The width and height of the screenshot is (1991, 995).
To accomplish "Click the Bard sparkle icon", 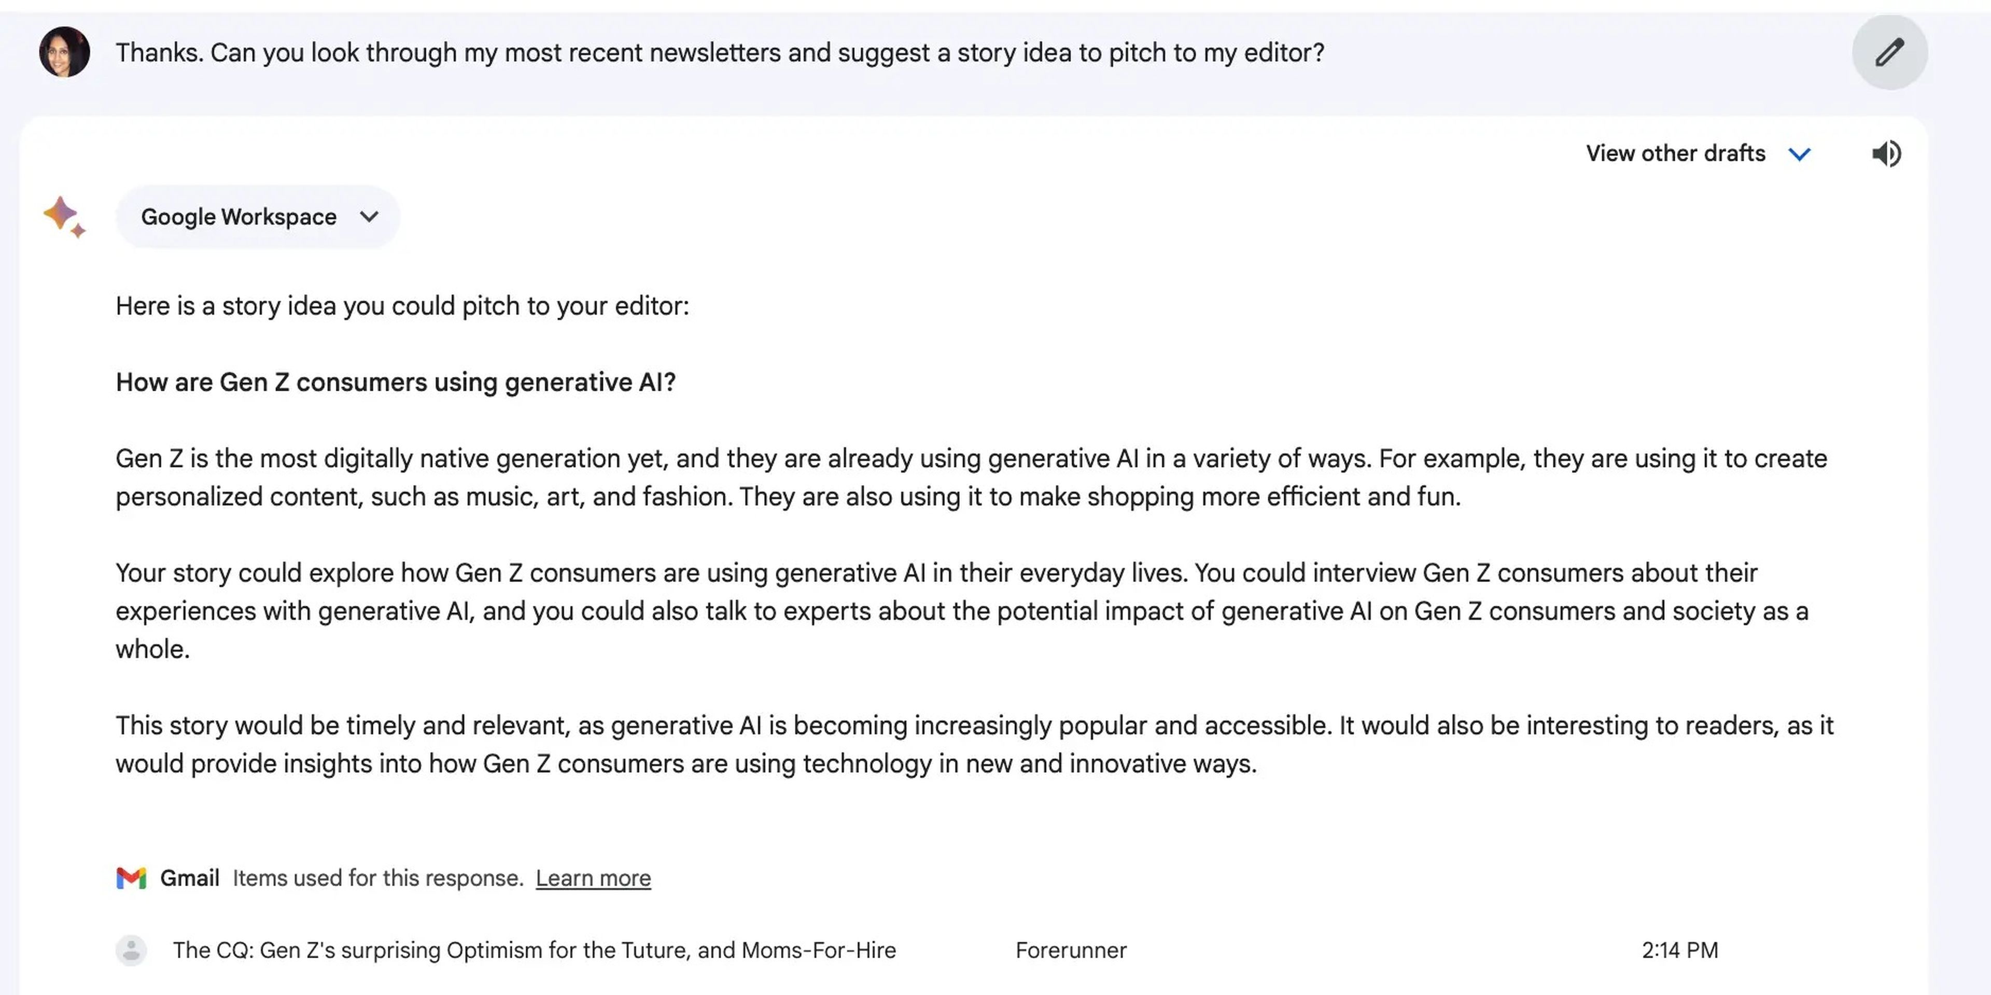I will tap(63, 216).
